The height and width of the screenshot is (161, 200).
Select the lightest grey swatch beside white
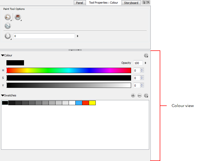(x=66, y=103)
